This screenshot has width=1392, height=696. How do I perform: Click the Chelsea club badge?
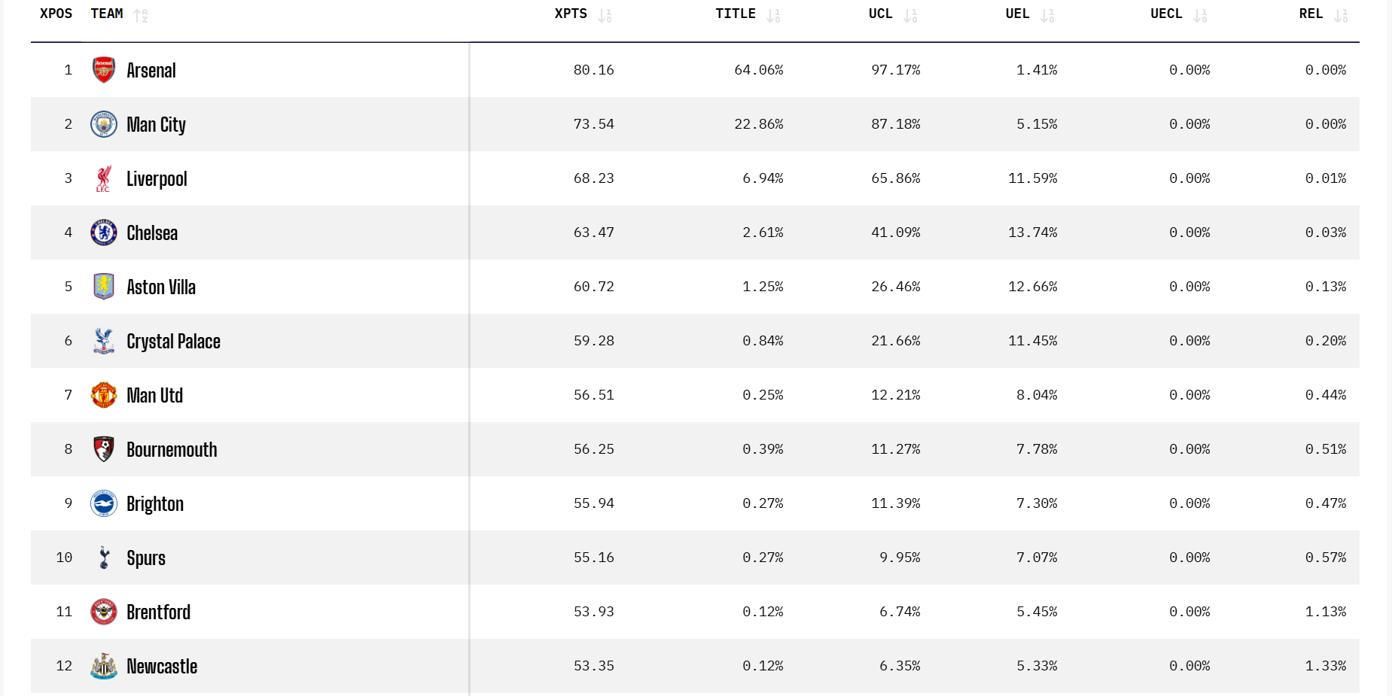tap(104, 233)
